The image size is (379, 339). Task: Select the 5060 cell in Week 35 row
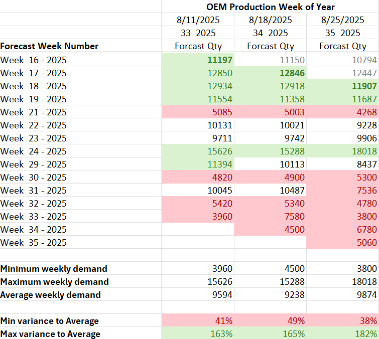coord(366,242)
